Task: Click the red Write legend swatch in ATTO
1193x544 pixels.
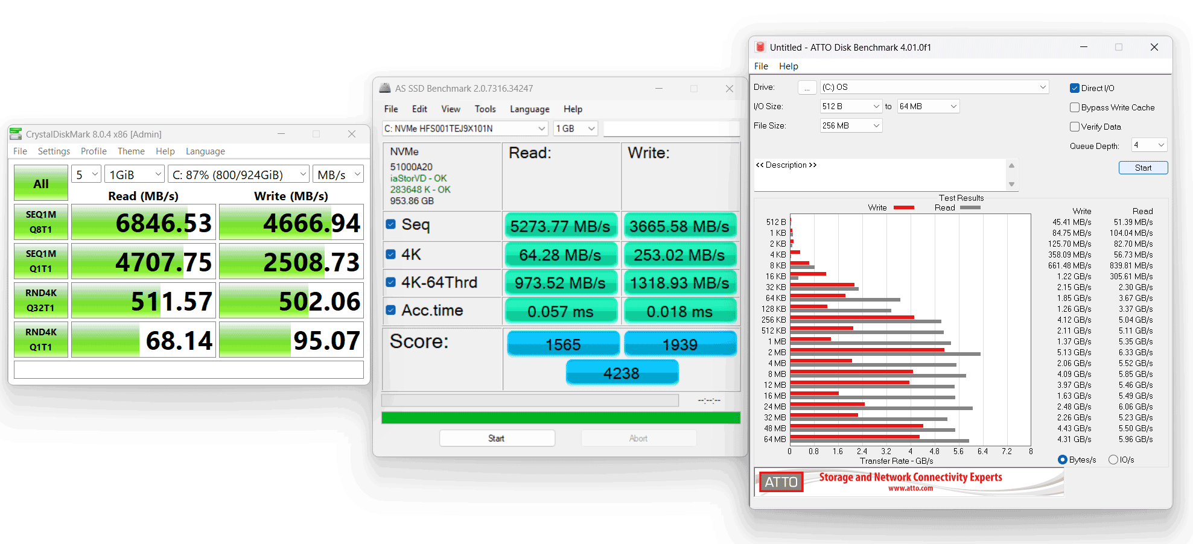Action: click(x=903, y=207)
